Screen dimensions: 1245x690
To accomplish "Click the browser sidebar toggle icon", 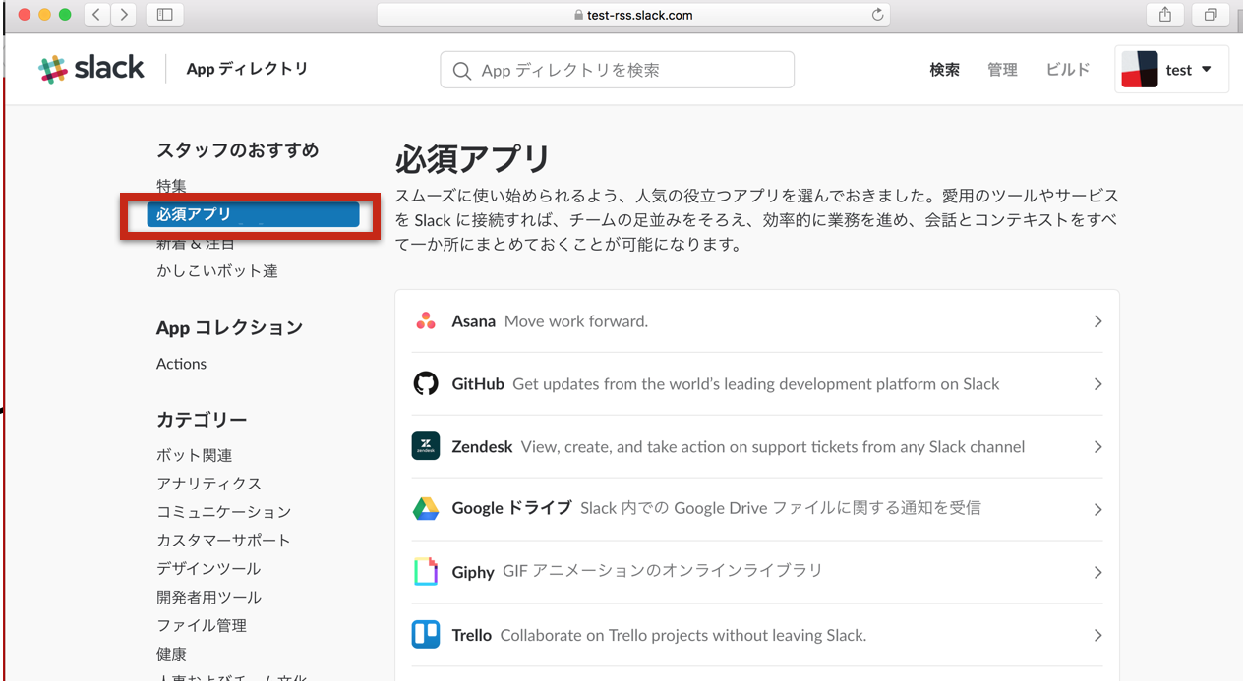I will click(x=163, y=15).
